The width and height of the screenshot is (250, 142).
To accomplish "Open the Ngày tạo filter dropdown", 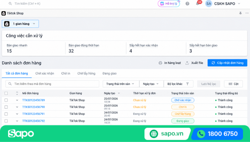I will tap(151, 84).
